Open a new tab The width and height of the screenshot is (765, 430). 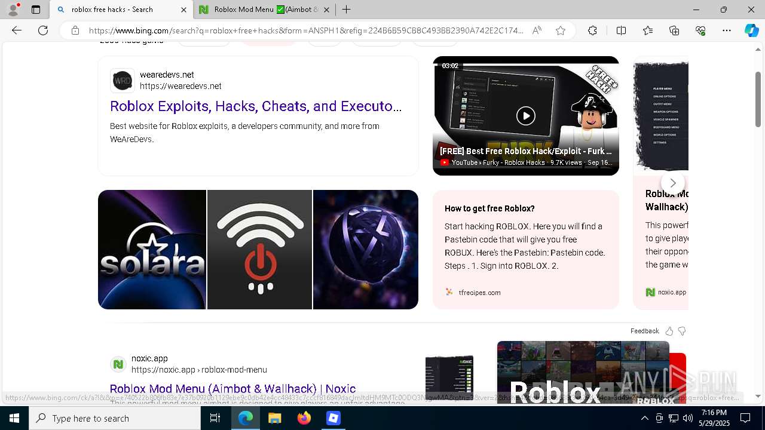(x=346, y=10)
